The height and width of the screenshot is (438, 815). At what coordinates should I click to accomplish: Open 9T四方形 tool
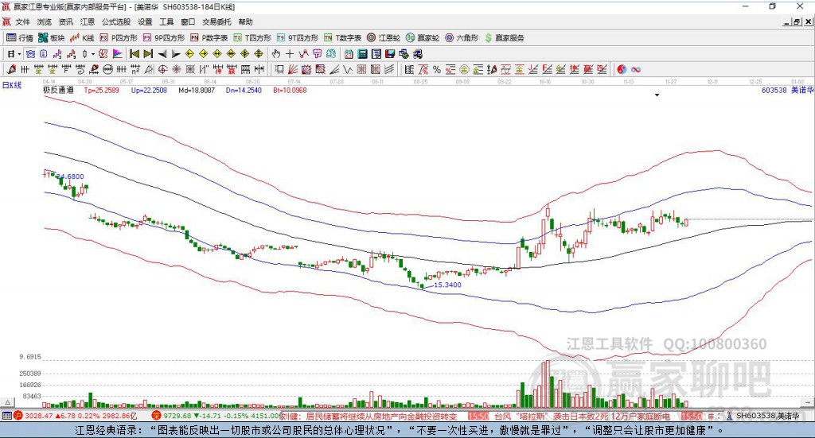298,38
